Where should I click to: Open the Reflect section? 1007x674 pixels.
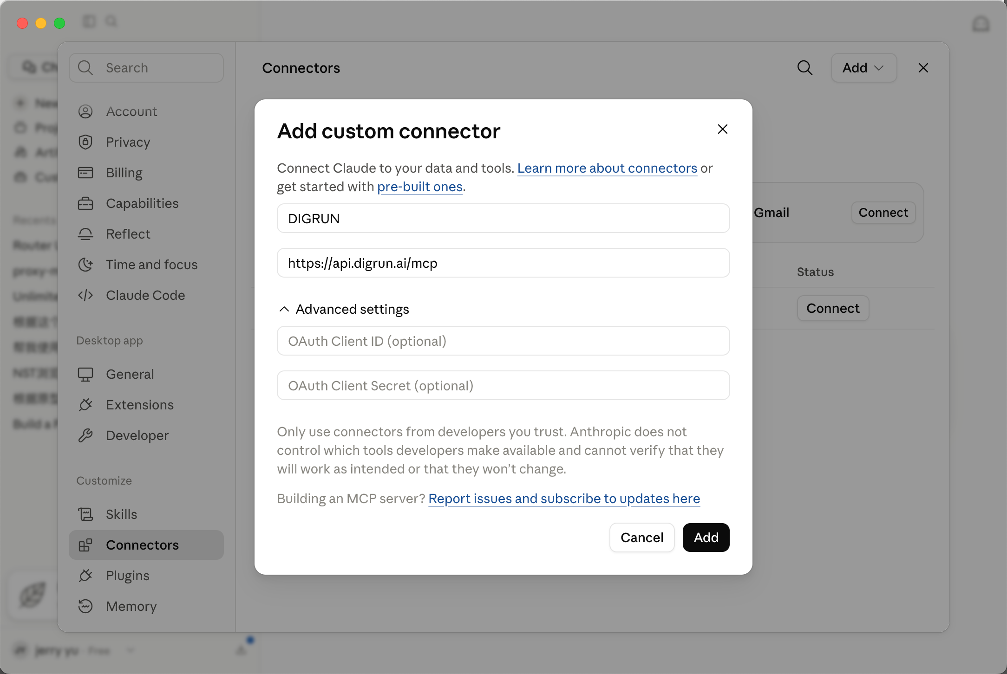146,234
